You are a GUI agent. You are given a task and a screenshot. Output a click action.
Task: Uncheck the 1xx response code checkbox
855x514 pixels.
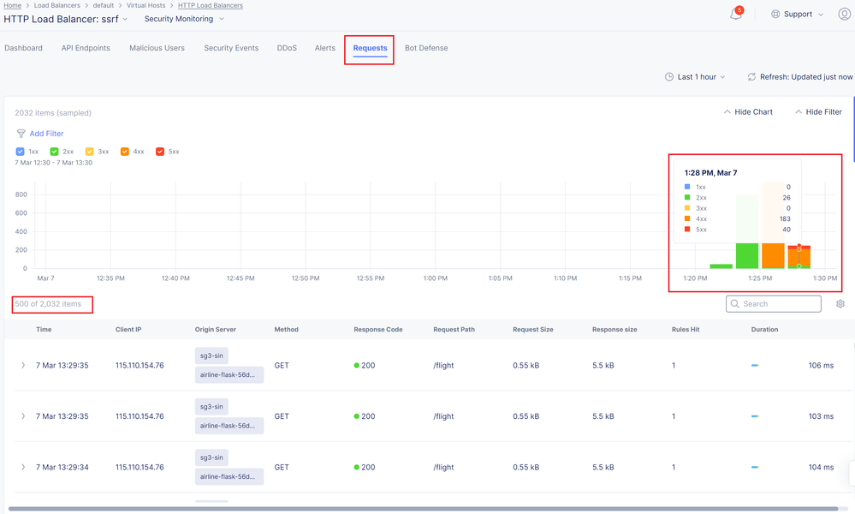[x=21, y=152]
